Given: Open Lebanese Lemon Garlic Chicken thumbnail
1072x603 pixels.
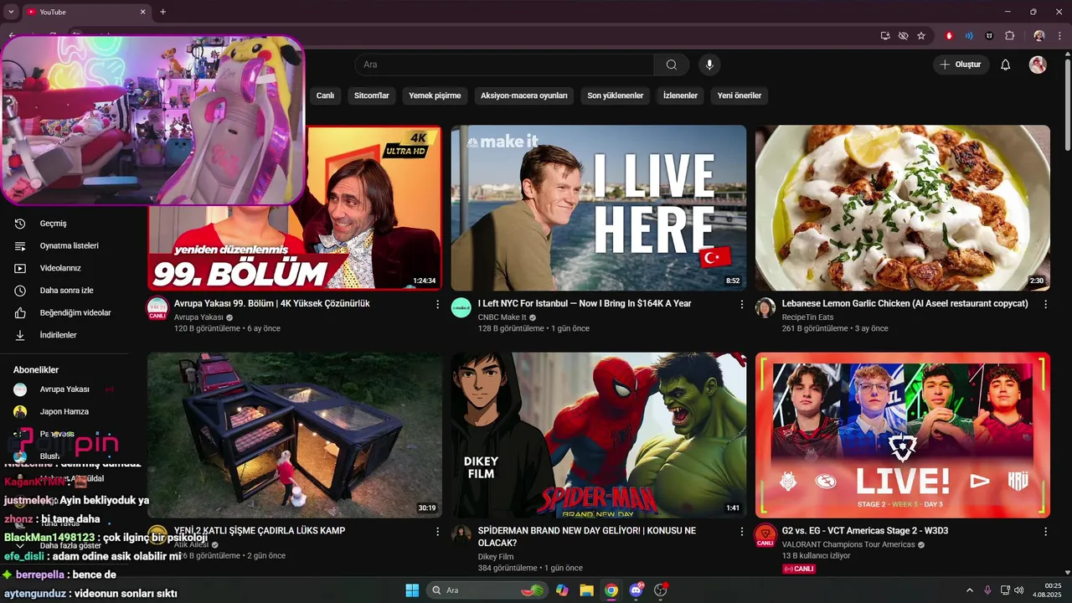Looking at the screenshot, I should click(903, 208).
